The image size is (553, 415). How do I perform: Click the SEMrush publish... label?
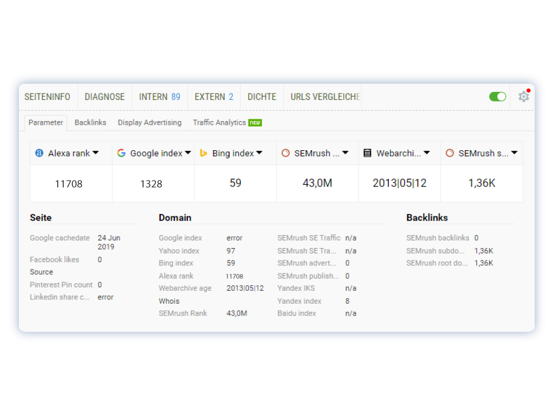coord(308,276)
